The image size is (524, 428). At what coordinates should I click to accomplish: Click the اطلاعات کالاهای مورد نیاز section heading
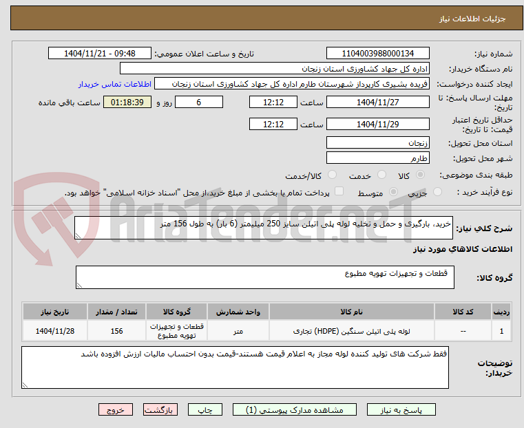463,249
